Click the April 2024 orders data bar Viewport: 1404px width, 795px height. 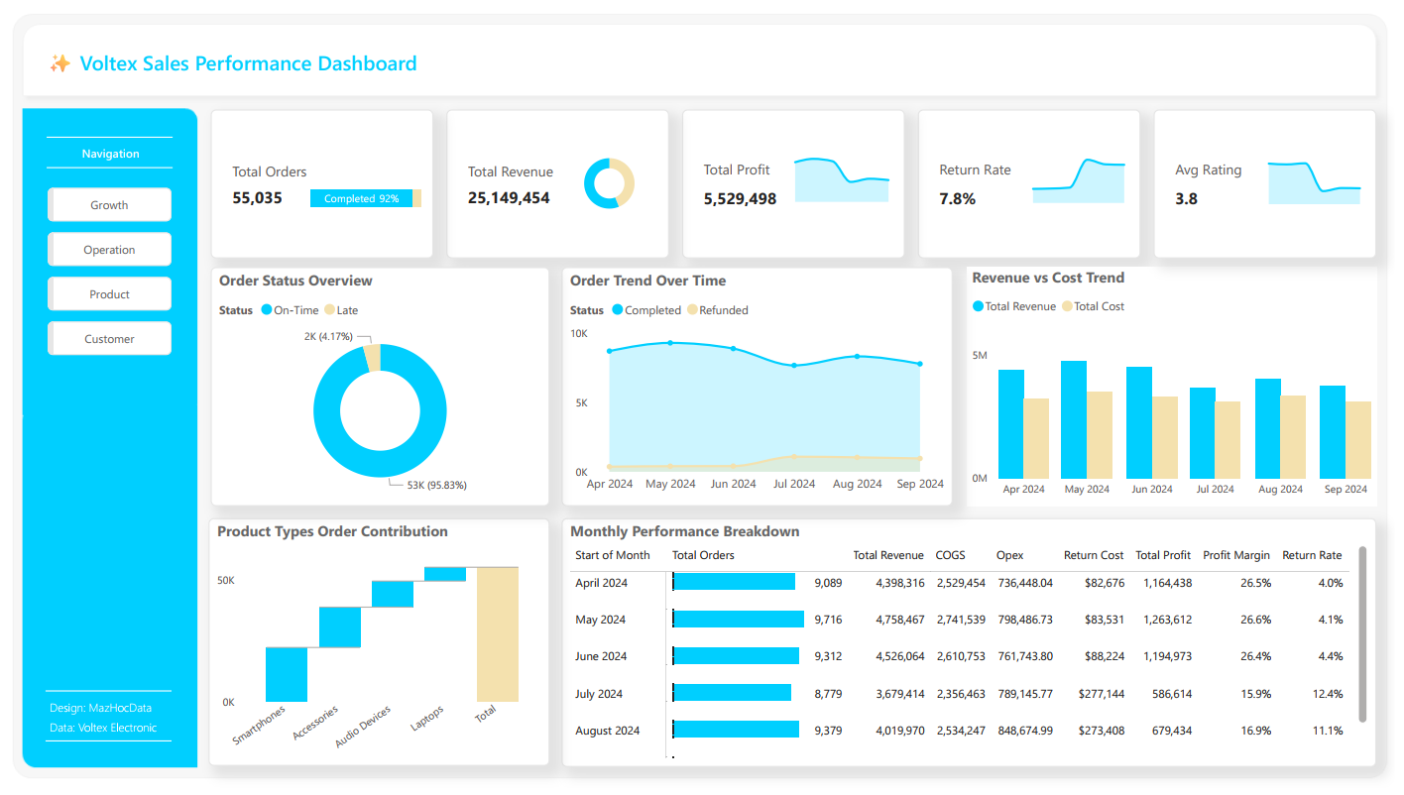coord(734,582)
